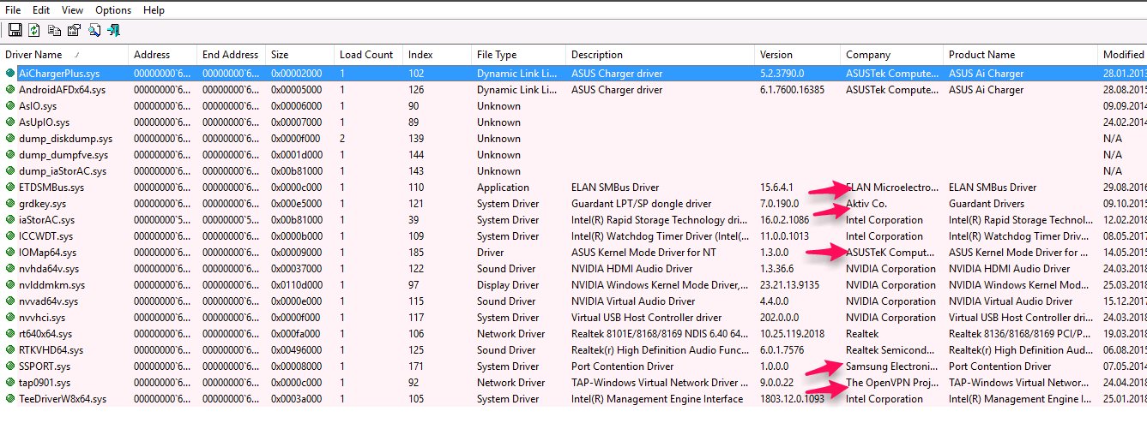Select the RTKVHD64.sys driver entry
The height and width of the screenshot is (435, 1147).
[51, 350]
